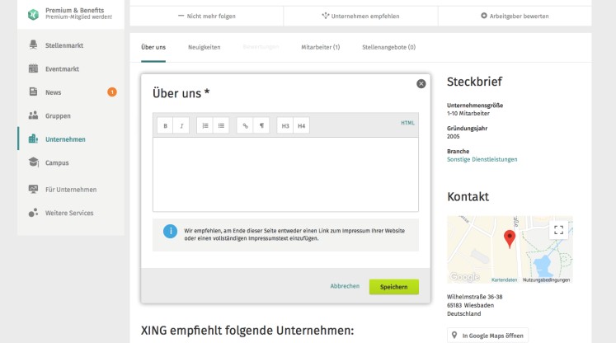Toggle fullscreen on the map
Image resolution: width=616 pixels, height=343 pixels.
click(x=558, y=231)
